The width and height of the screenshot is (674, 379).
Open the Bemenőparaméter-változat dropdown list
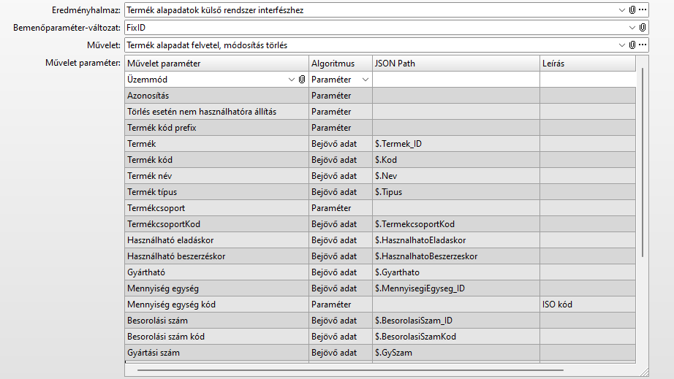coord(632,28)
